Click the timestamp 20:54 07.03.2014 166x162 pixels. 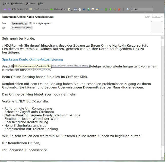click(154, 17)
